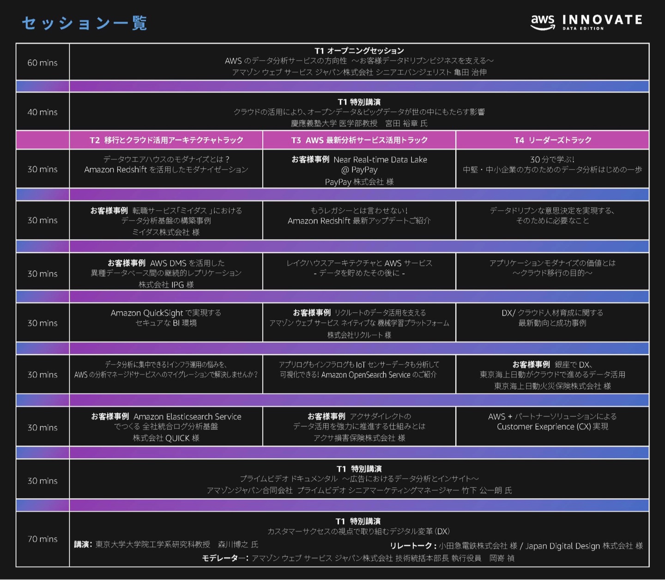The height and width of the screenshot is (580, 665).
Task: Select the セッション一覧 page title
Action: click(84, 22)
